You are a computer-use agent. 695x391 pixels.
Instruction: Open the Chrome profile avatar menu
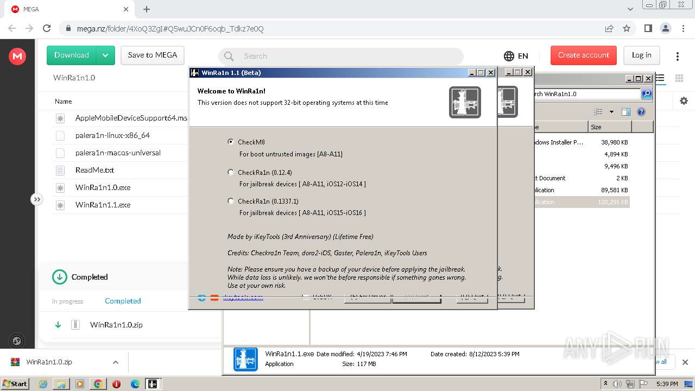[x=666, y=28]
